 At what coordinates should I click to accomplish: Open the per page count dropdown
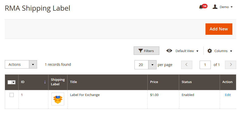click(152, 65)
